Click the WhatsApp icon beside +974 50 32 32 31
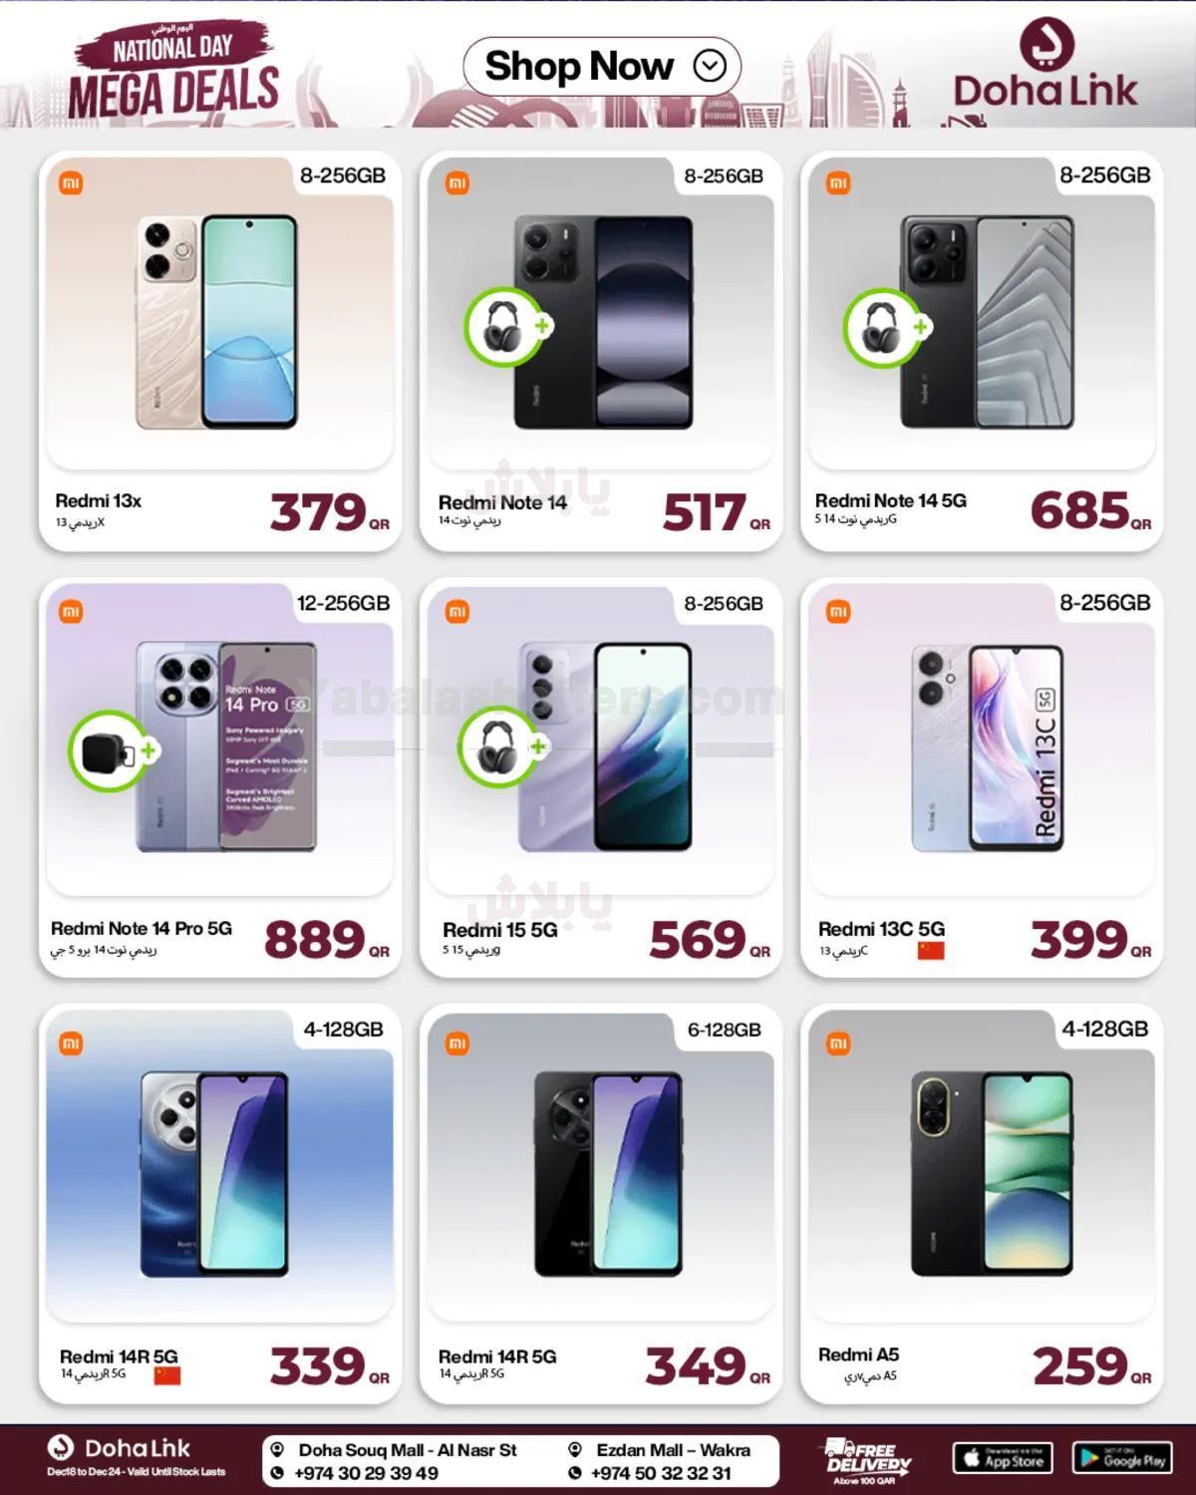Viewport: 1196px width, 1495px height. pyautogui.click(x=575, y=1473)
